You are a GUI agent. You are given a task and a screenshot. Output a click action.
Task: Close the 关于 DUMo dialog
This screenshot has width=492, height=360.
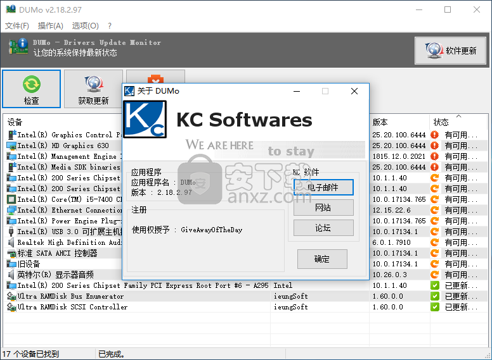[x=354, y=91]
